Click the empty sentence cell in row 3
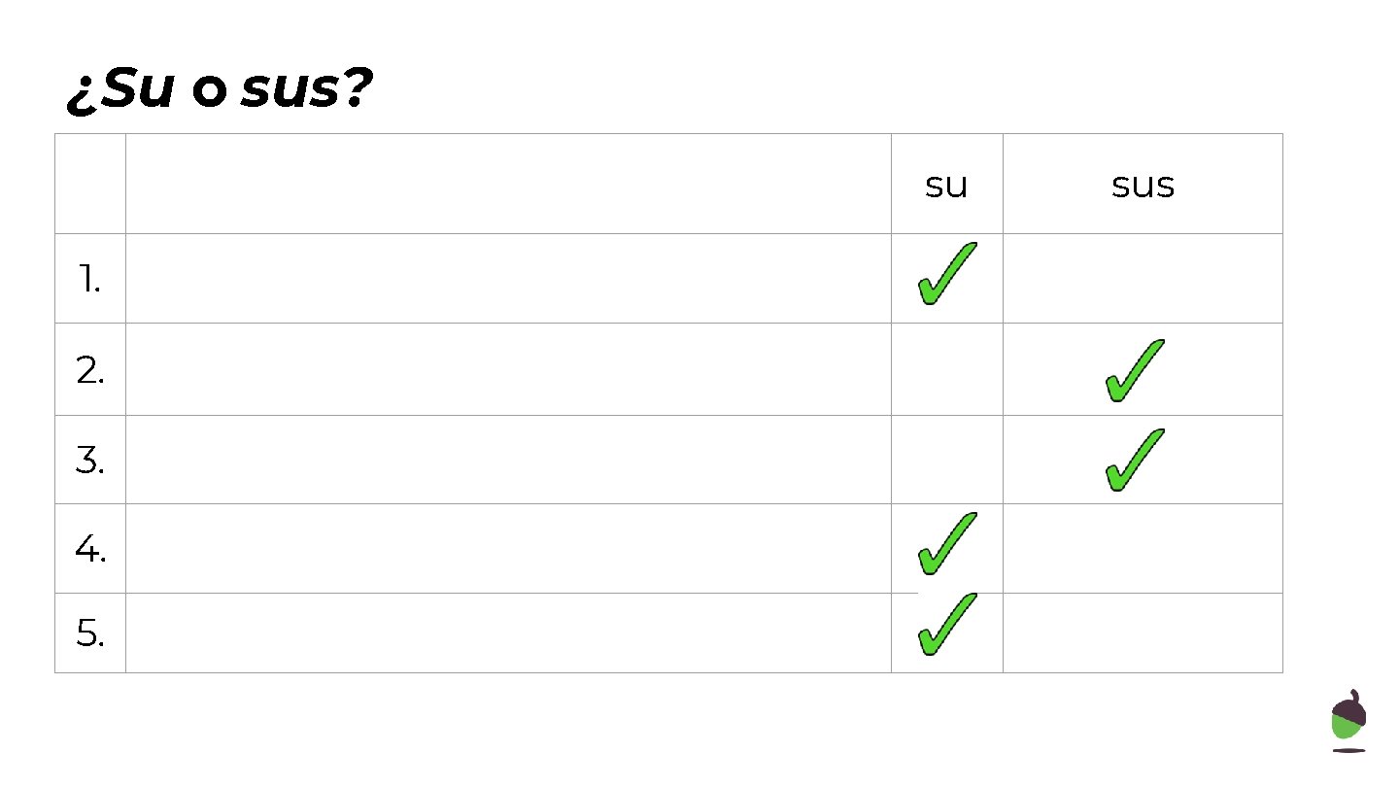 tap(508, 460)
